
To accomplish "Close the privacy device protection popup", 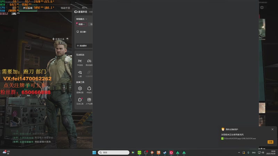I will (x=272, y=129).
